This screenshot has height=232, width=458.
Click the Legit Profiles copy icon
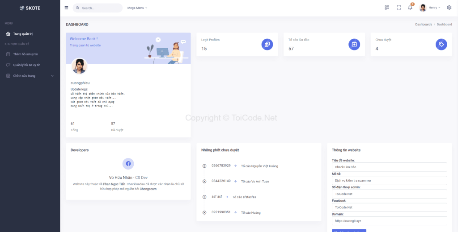(267, 44)
